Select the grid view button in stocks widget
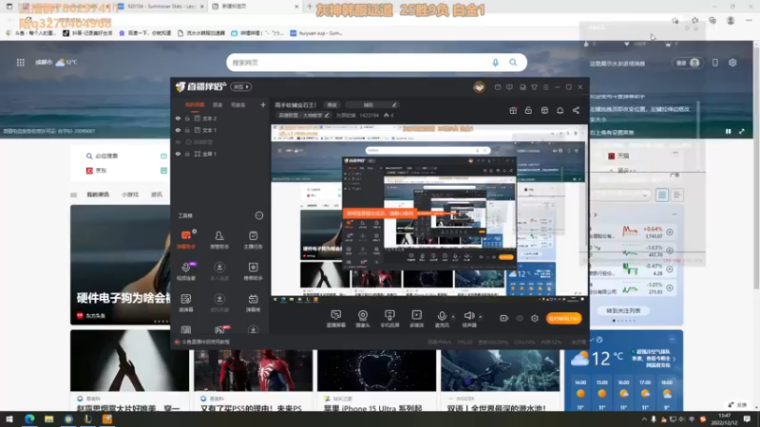This screenshot has height=427, width=760. [661, 195]
